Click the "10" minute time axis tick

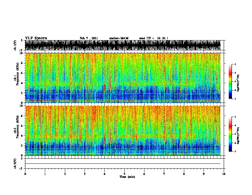click(224, 174)
